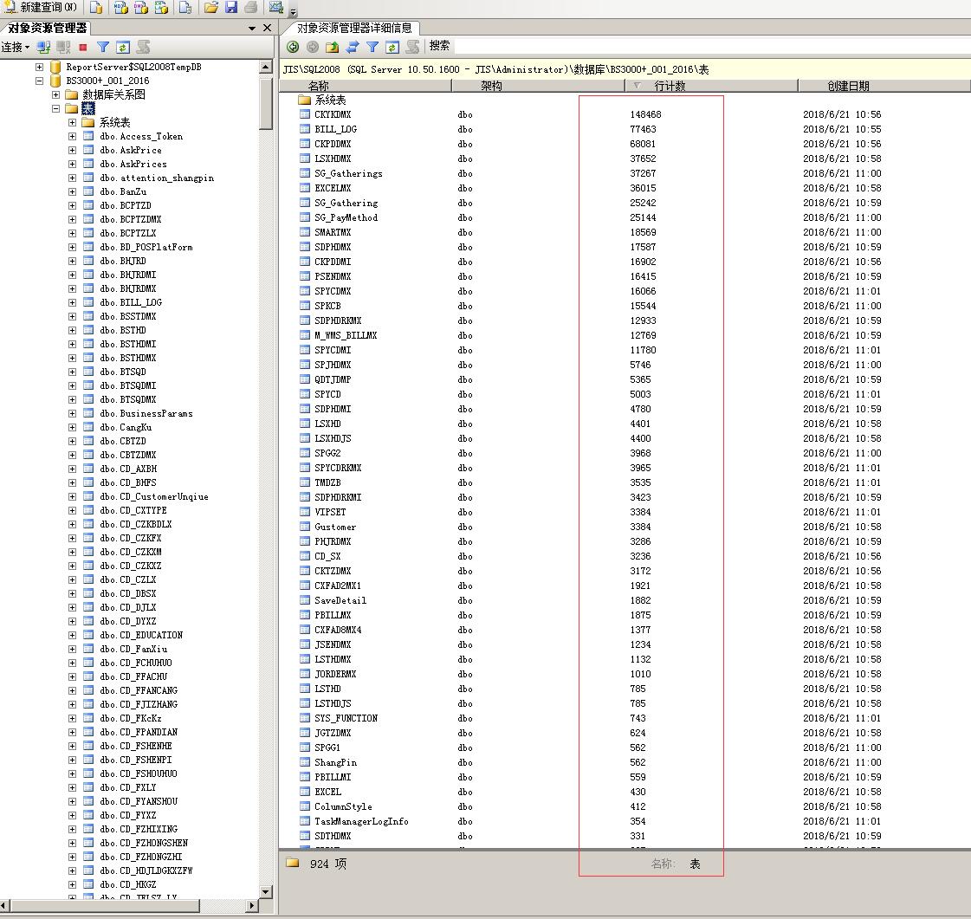Screen dimensions: 971x919
Task: Click the script icon in details toolbar
Action: [412, 47]
